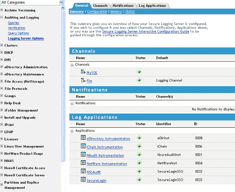Click the green status light for File channel
Viewport: 235px width, 192px height.
pyautogui.click(x=139, y=80)
